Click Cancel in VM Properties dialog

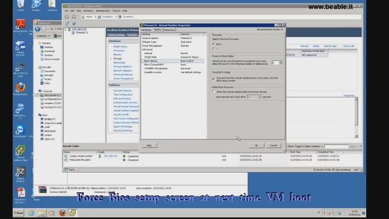click(273, 145)
